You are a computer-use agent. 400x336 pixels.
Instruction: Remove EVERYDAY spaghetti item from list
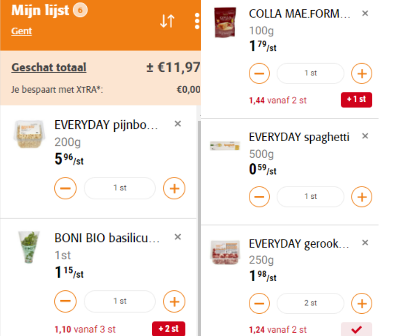tap(365, 136)
